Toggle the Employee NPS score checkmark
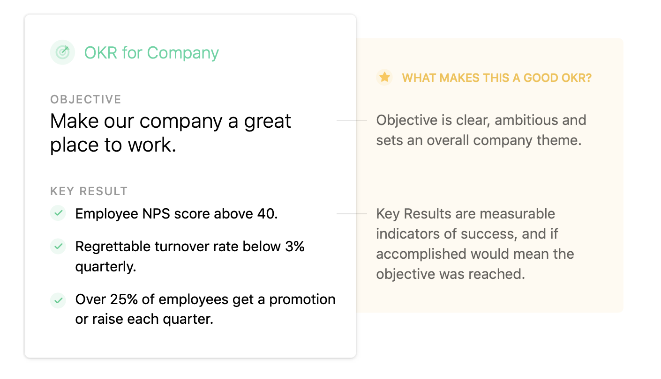This screenshot has width=661, height=379. coord(58,213)
